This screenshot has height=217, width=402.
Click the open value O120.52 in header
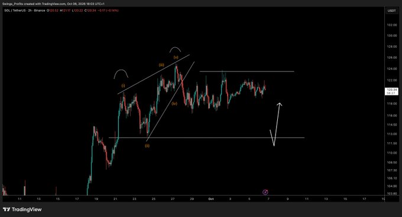pos(53,11)
